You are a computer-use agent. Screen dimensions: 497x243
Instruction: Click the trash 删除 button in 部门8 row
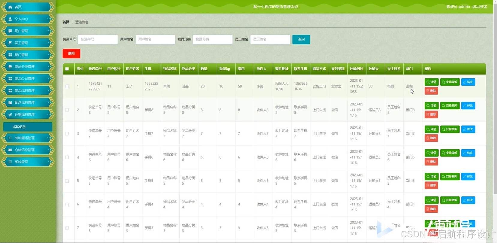[x=431, y=114]
